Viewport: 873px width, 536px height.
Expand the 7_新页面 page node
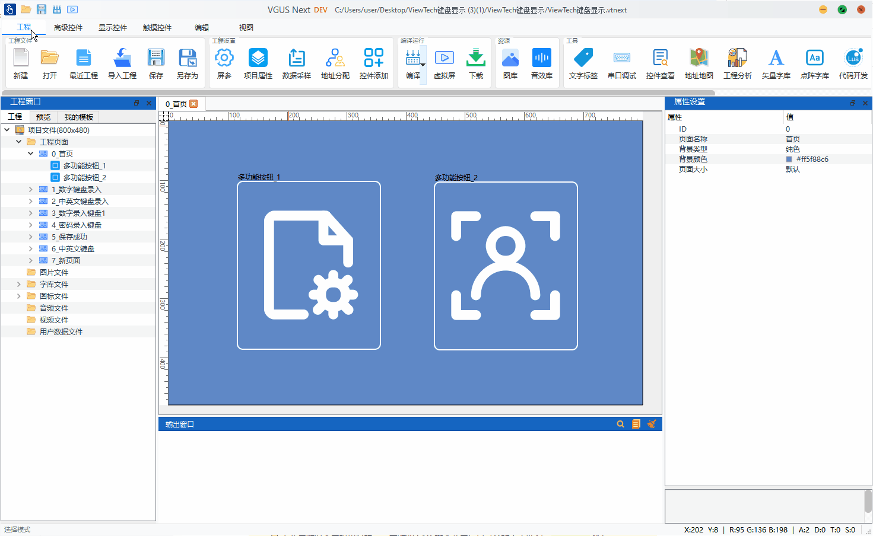[31, 260]
